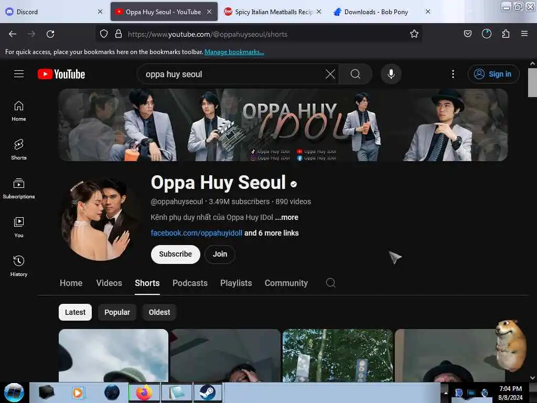Click the '890 videos' text
This screenshot has height=403, width=537.
(293, 201)
